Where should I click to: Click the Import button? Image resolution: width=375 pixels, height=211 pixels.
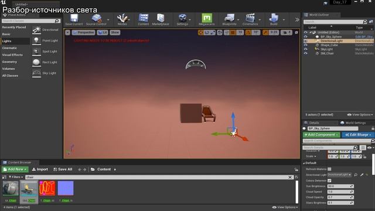[x=40, y=169]
